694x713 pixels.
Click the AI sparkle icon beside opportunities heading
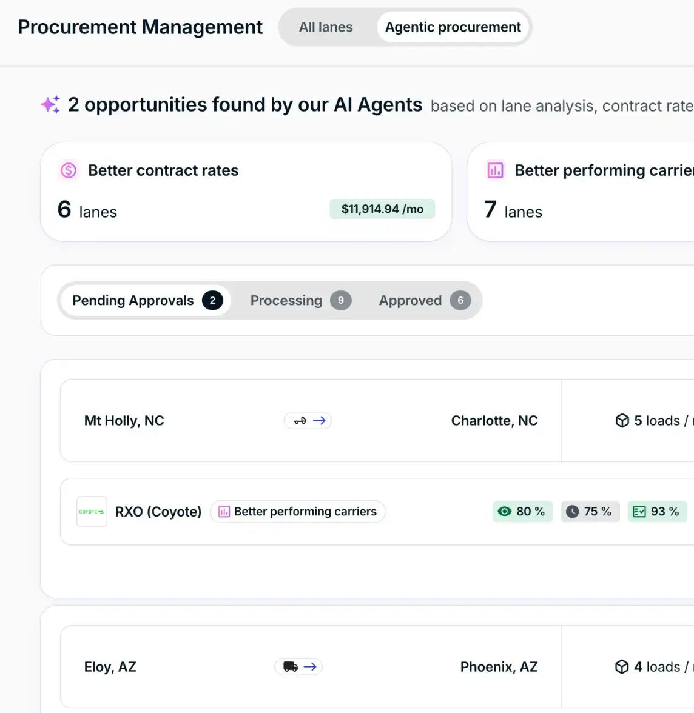(x=50, y=105)
